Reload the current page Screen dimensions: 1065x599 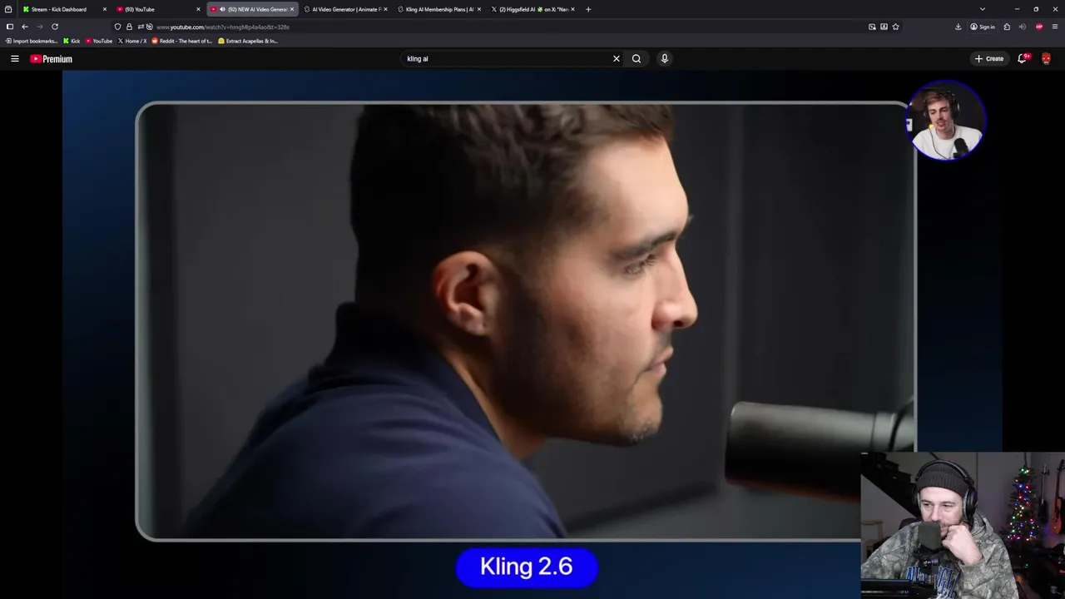pyautogui.click(x=55, y=27)
